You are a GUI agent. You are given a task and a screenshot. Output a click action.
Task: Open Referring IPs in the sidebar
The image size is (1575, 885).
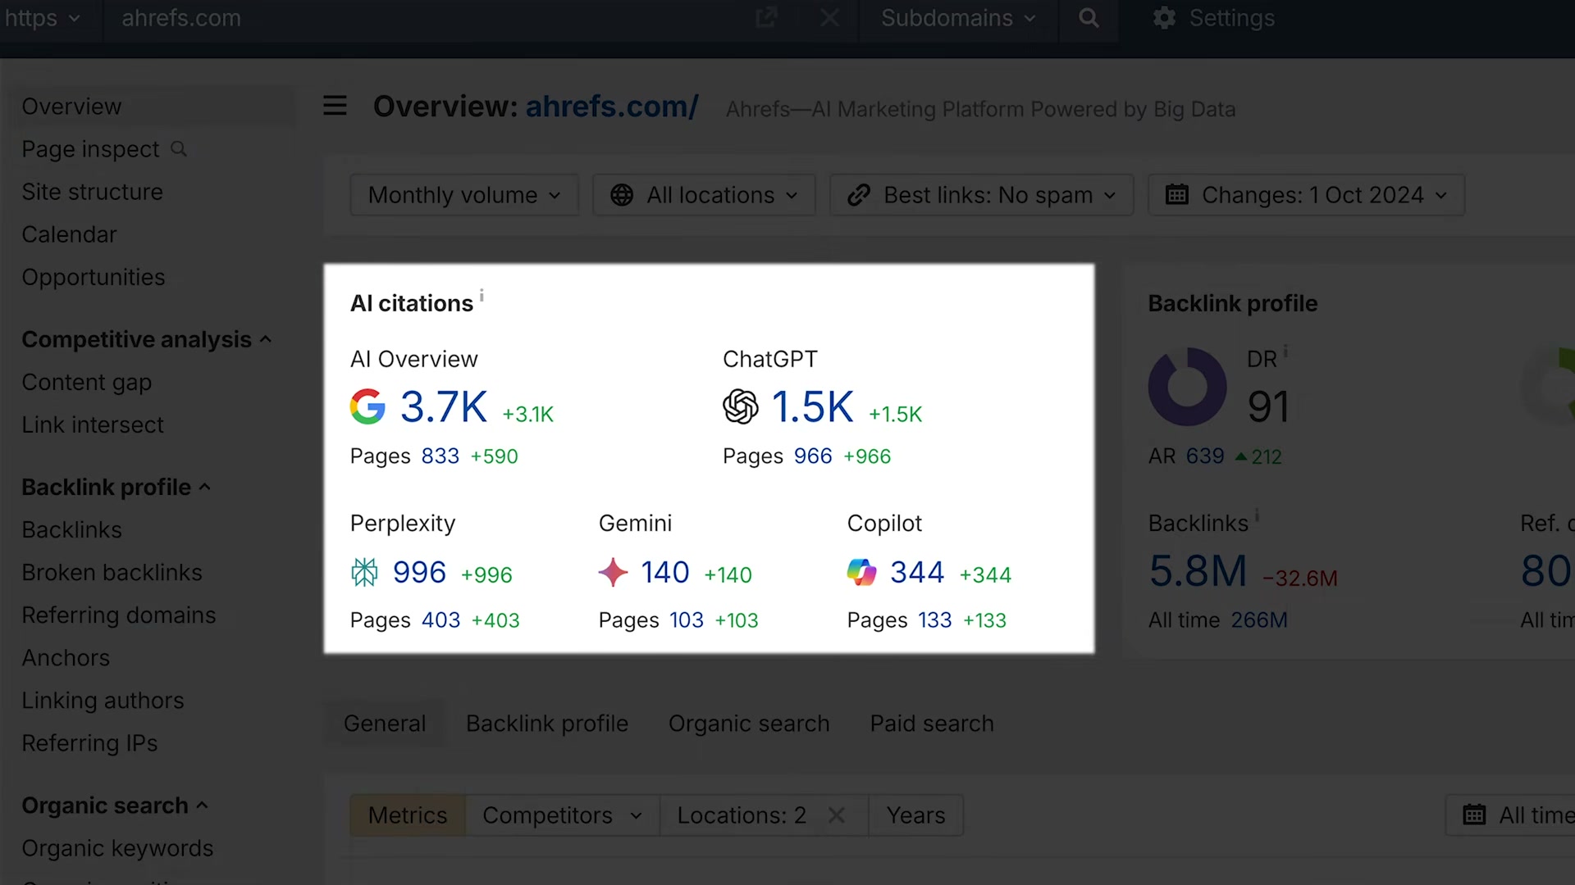coord(89,742)
